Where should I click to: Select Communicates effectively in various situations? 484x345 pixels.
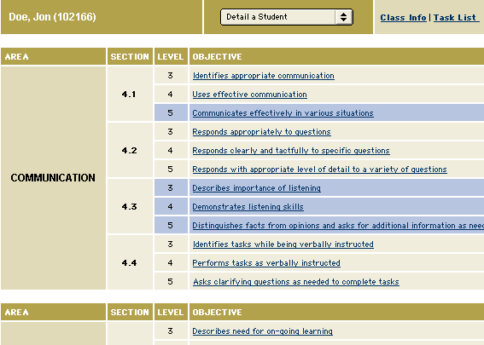(283, 113)
